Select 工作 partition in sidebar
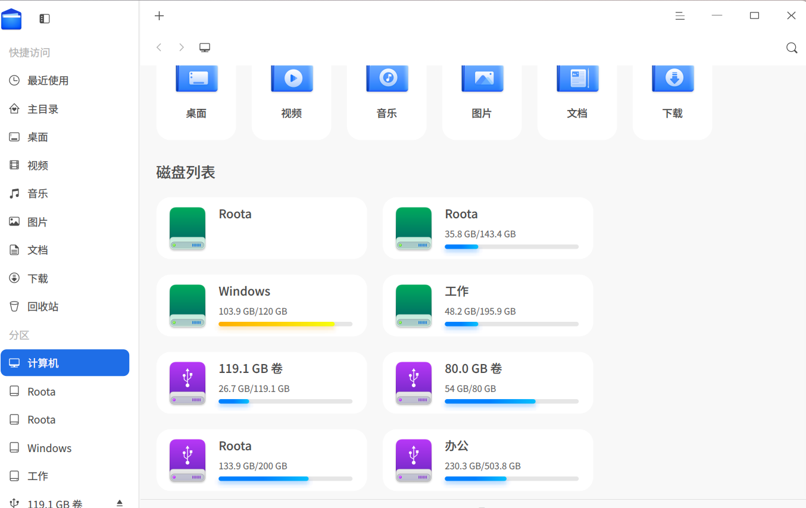 [x=65, y=476]
